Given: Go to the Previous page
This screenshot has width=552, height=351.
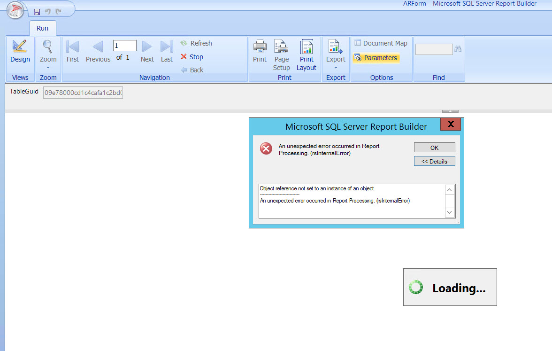Looking at the screenshot, I should 98,52.
